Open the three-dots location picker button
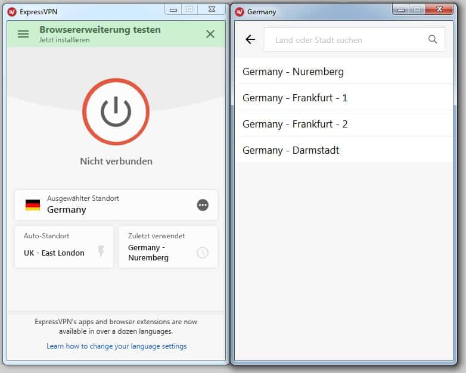466x373 pixels. click(203, 205)
